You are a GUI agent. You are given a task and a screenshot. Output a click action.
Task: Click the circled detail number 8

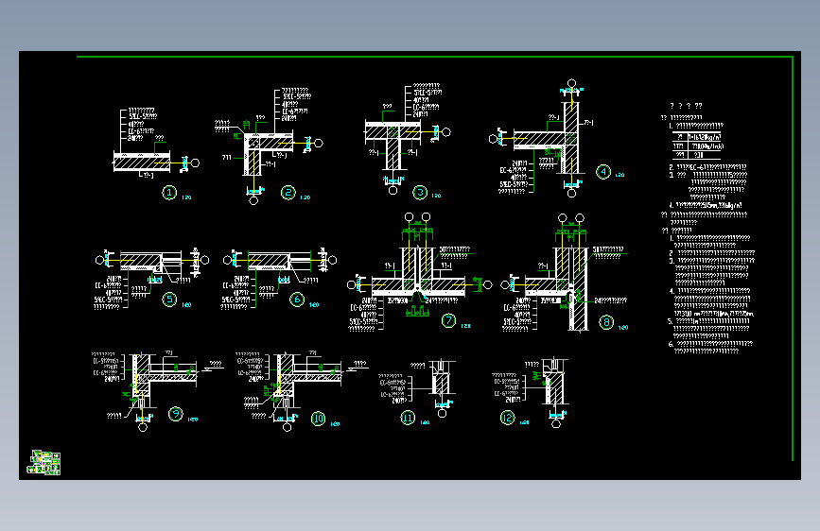click(x=606, y=322)
